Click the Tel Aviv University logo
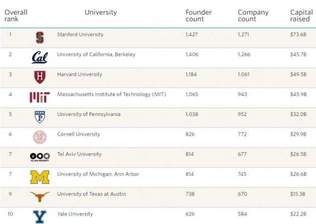The image size is (316, 224). 40,156
